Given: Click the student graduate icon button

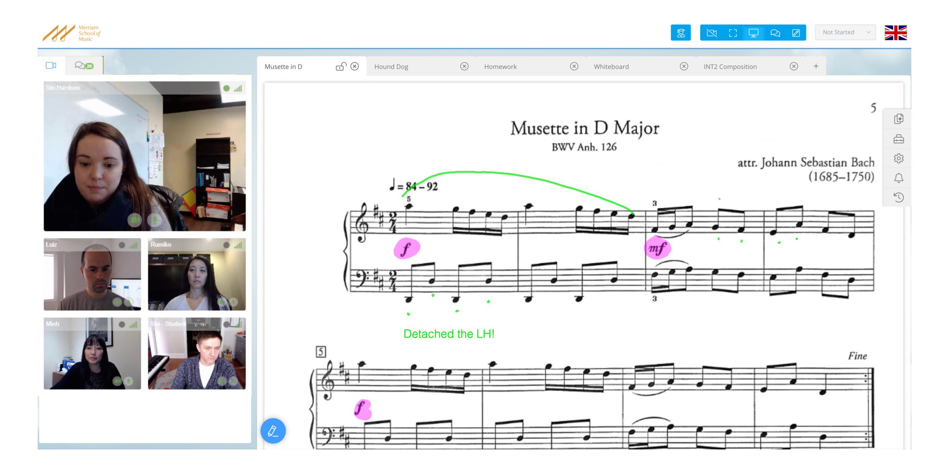Looking at the screenshot, I should point(681,33).
